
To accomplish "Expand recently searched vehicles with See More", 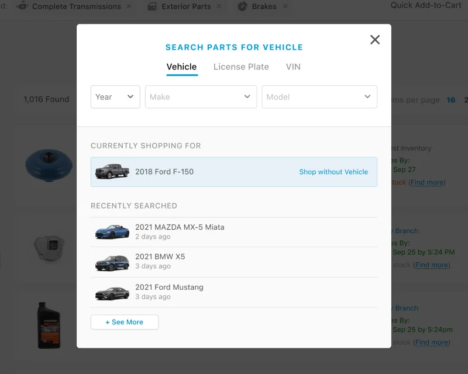I will tap(125, 322).
